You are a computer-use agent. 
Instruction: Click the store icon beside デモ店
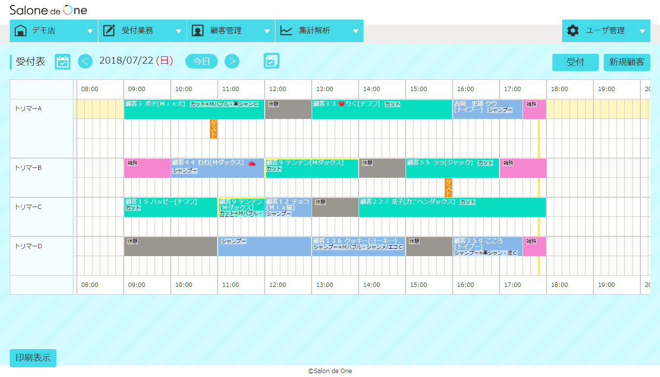[x=21, y=30]
